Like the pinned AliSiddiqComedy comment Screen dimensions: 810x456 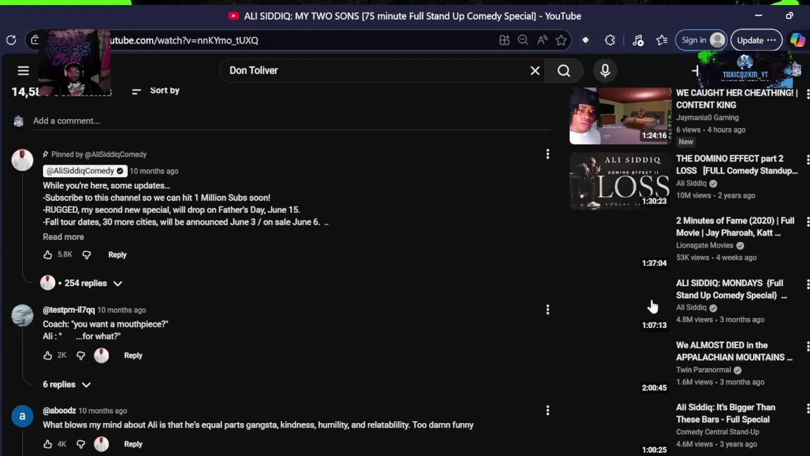[x=47, y=255]
